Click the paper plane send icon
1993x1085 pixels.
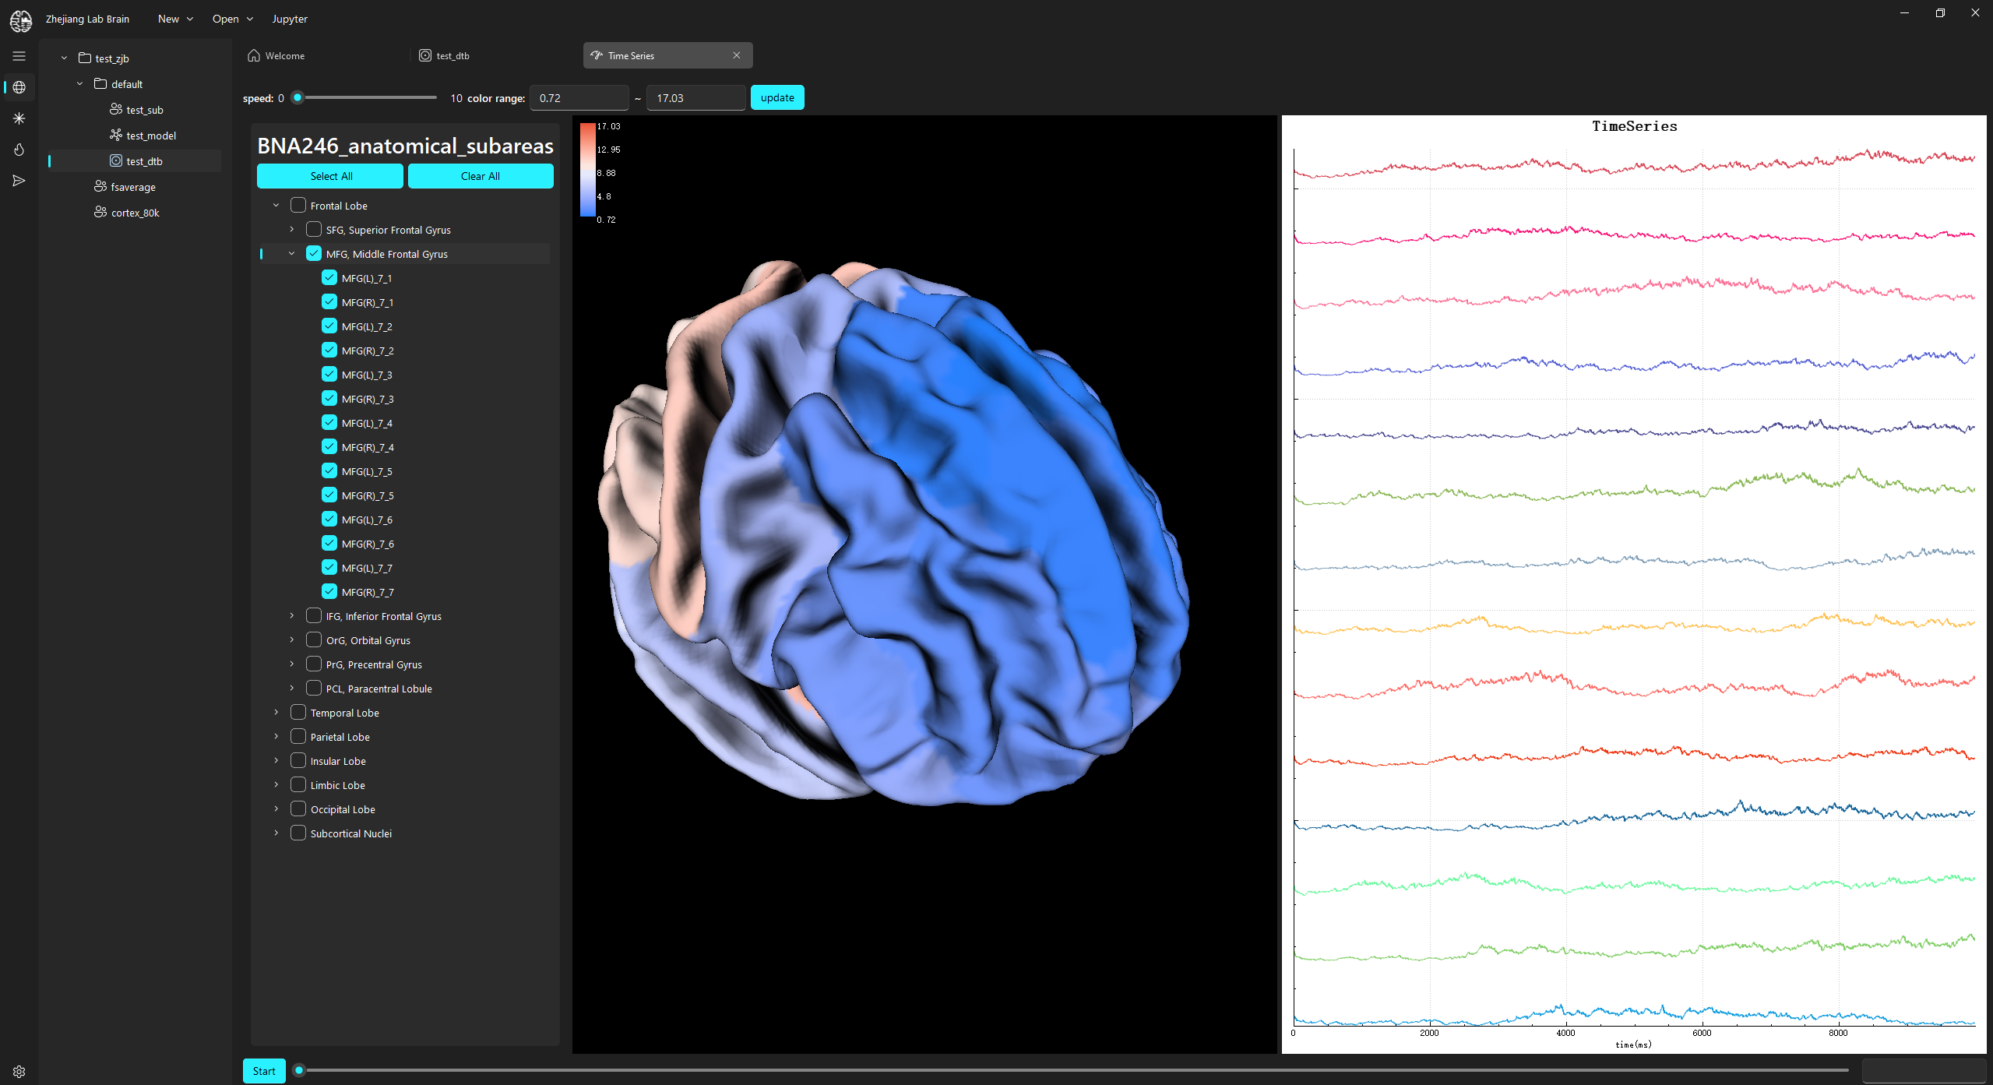[19, 181]
